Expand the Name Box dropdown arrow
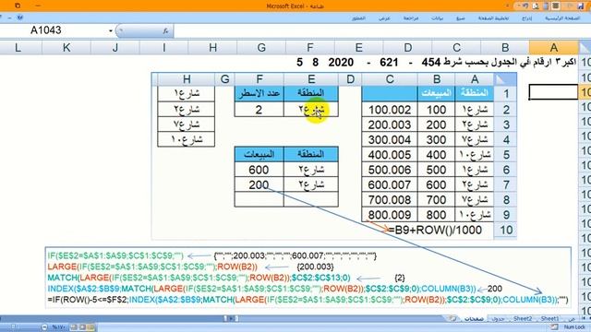 (x=111, y=30)
